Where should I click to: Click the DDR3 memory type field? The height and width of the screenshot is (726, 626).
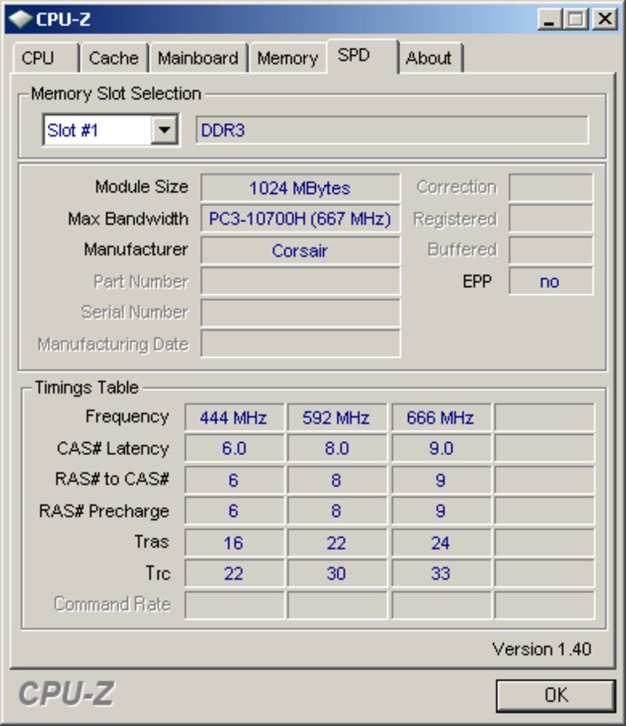click(x=392, y=130)
